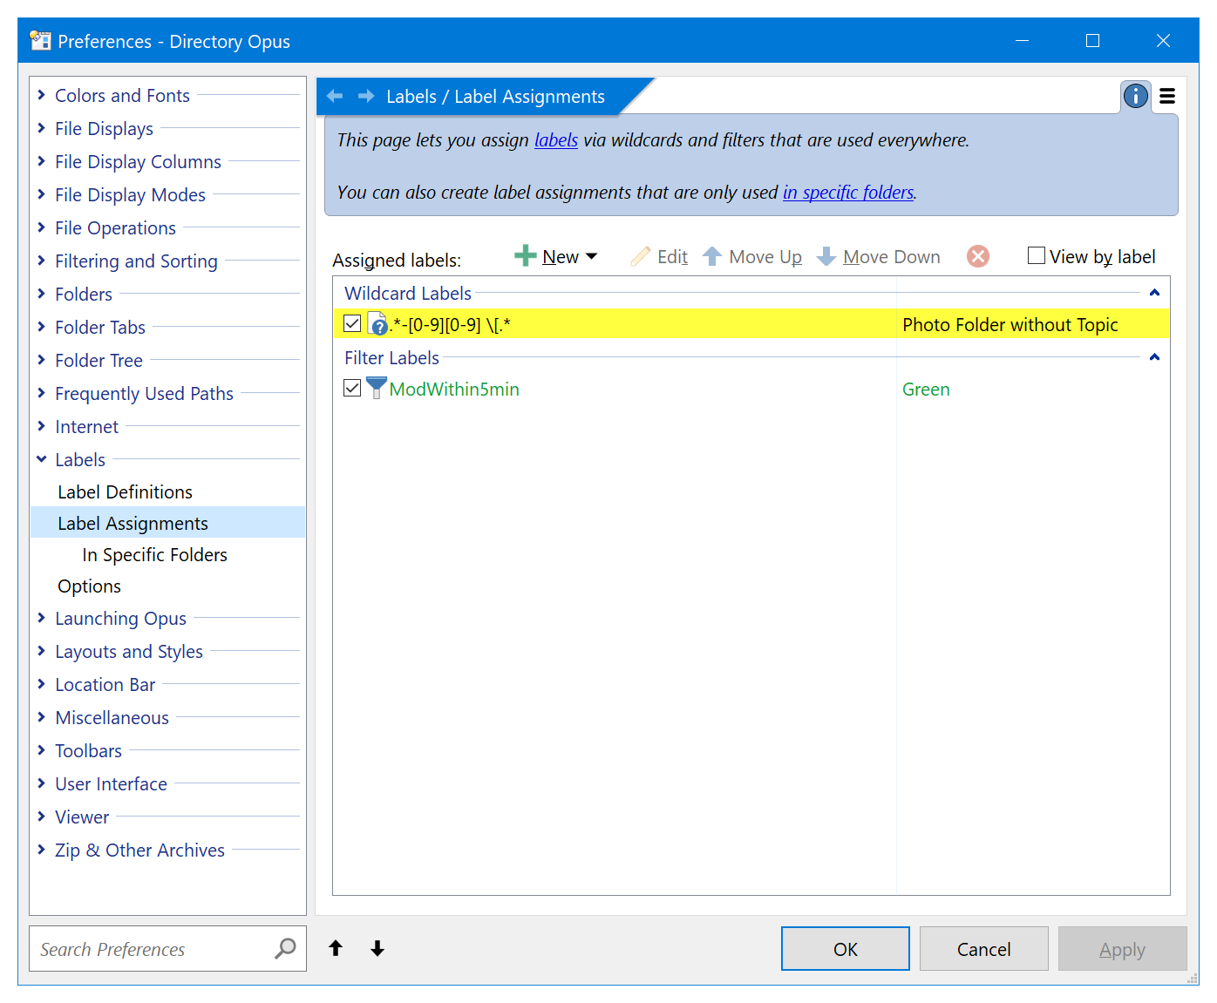Screen dimensions: 1217x1003
Task: Open the Internet category
Action: pos(86,426)
